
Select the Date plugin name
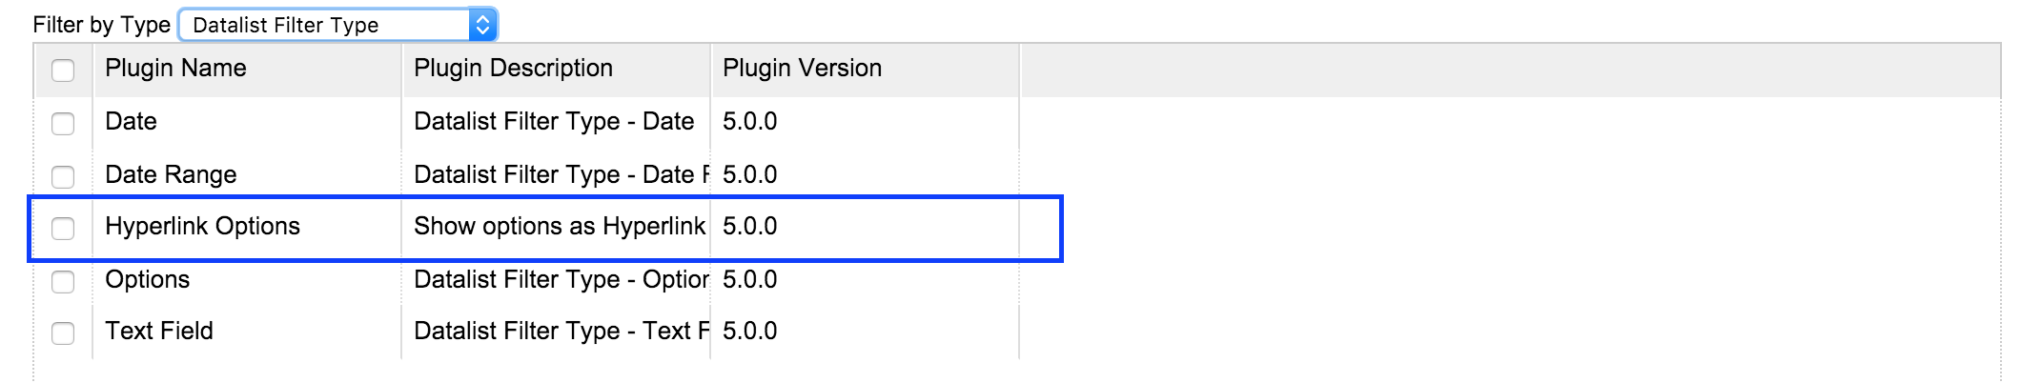[131, 122]
